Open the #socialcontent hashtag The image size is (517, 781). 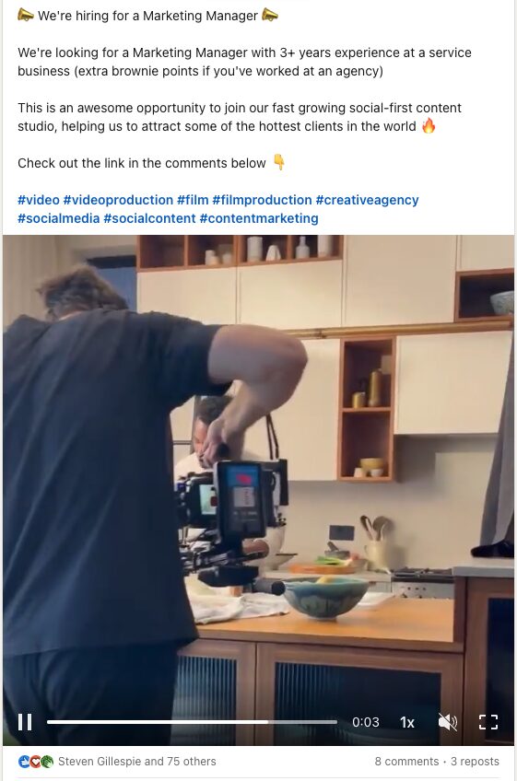coord(149,218)
